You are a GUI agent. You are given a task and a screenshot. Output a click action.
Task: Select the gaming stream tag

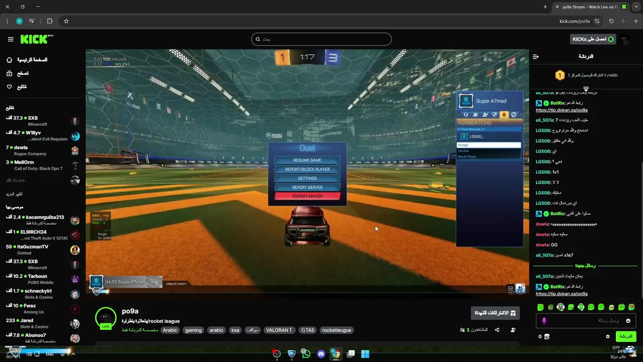coord(193,330)
